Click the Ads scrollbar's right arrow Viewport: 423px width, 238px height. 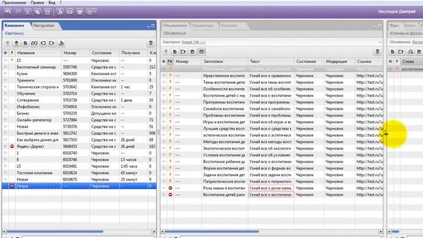tap(381, 231)
